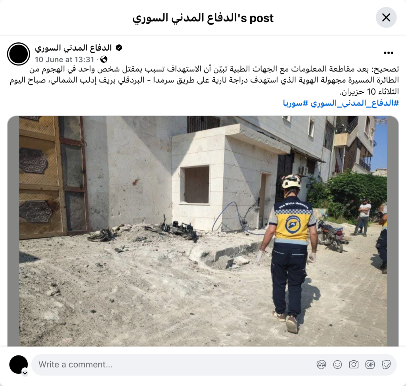Close the post dialog with X button
This screenshot has width=406, height=386.
point(386,17)
